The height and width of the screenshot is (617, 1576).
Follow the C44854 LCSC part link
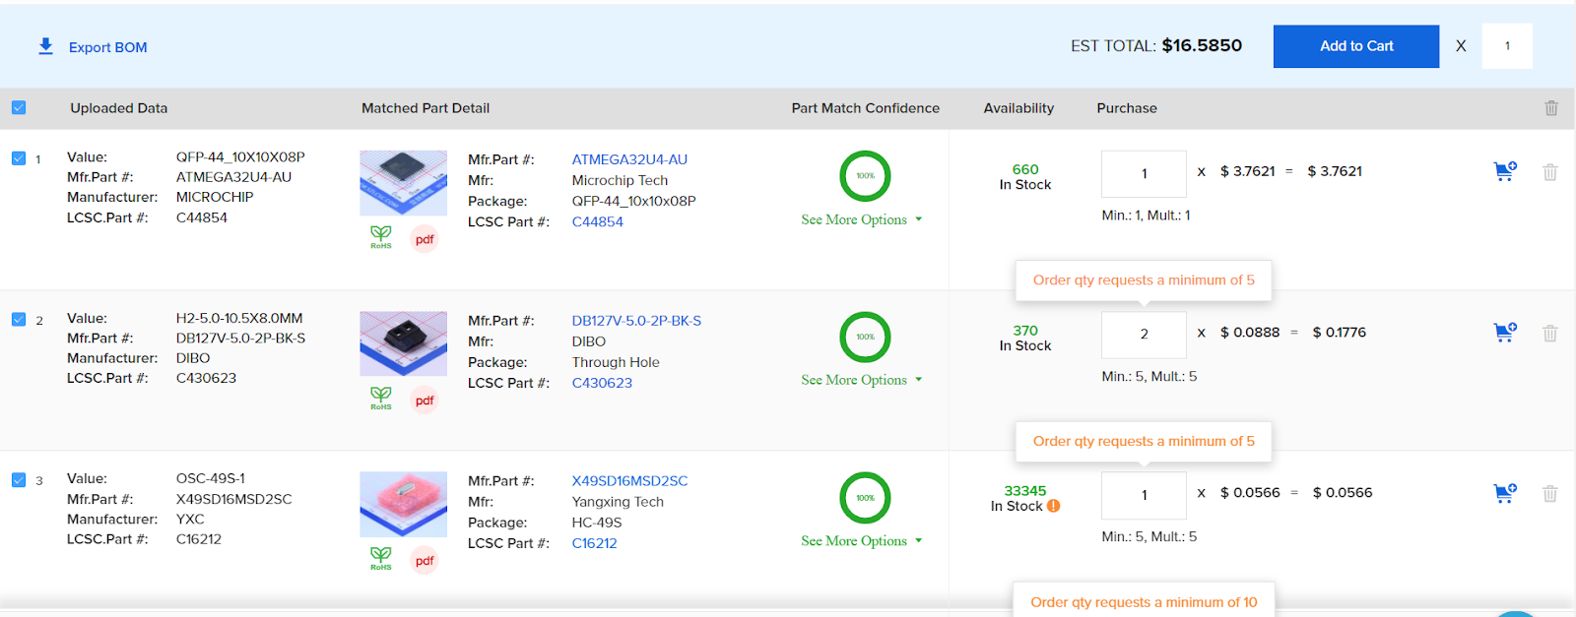click(x=597, y=221)
